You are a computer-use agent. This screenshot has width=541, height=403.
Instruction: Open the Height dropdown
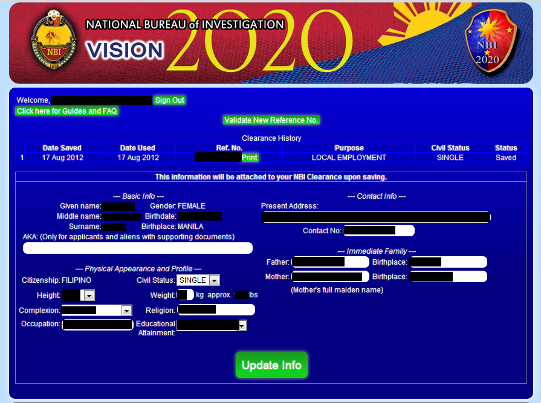coord(88,294)
